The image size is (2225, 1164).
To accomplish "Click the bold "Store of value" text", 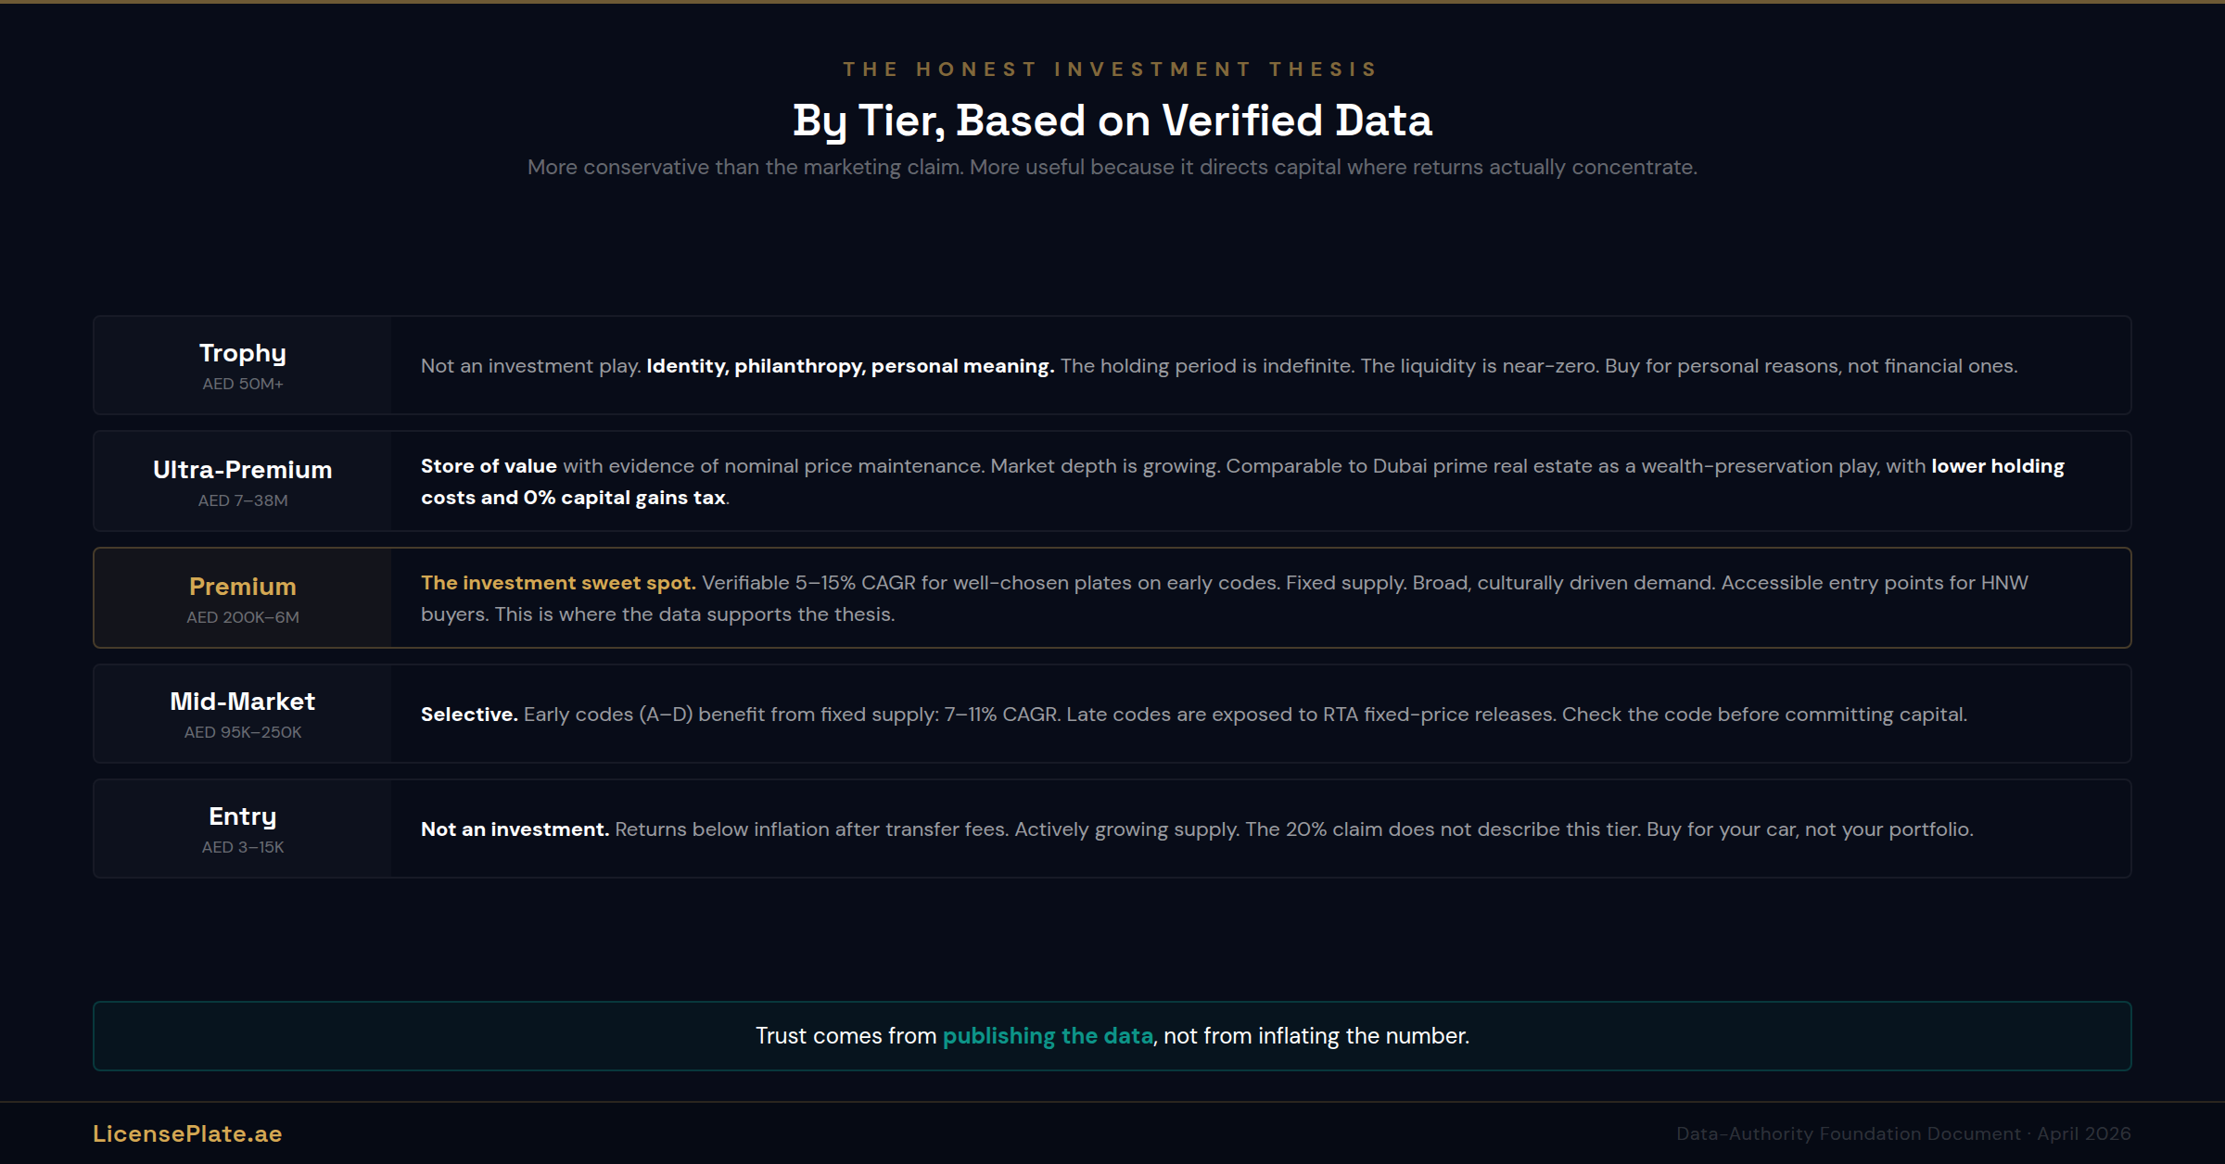I will [489, 466].
